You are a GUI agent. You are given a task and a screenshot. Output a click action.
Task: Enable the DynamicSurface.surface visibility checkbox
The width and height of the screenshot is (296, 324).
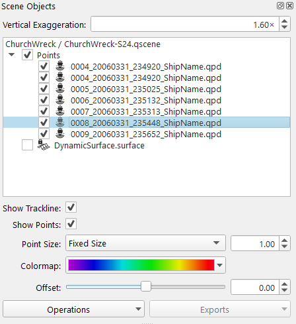coord(27,145)
